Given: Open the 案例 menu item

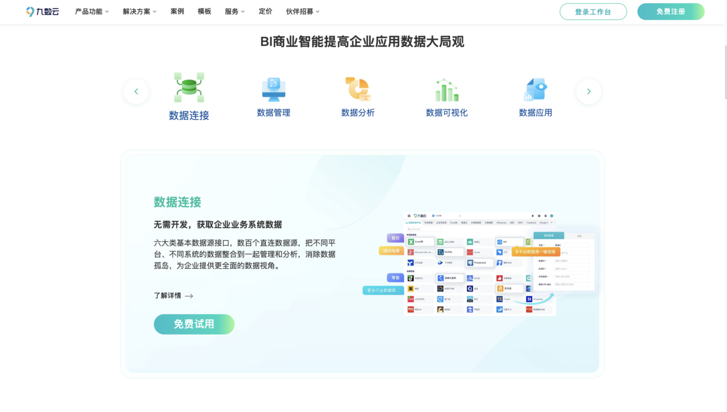Looking at the screenshot, I should click(x=177, y=11).
